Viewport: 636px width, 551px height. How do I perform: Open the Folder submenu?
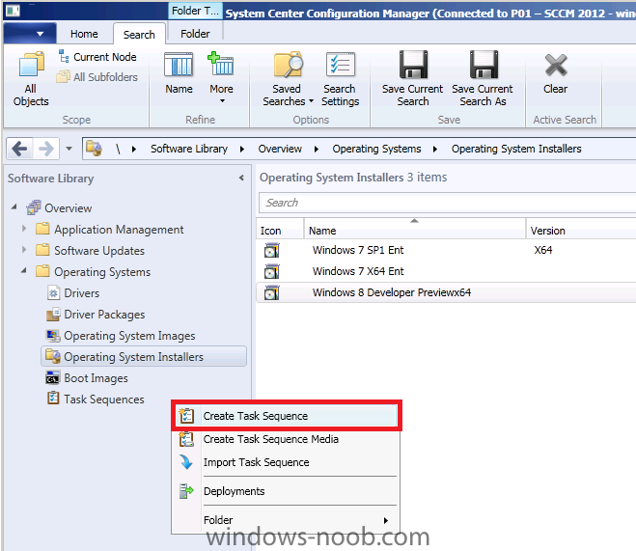(x=287, y=520)
